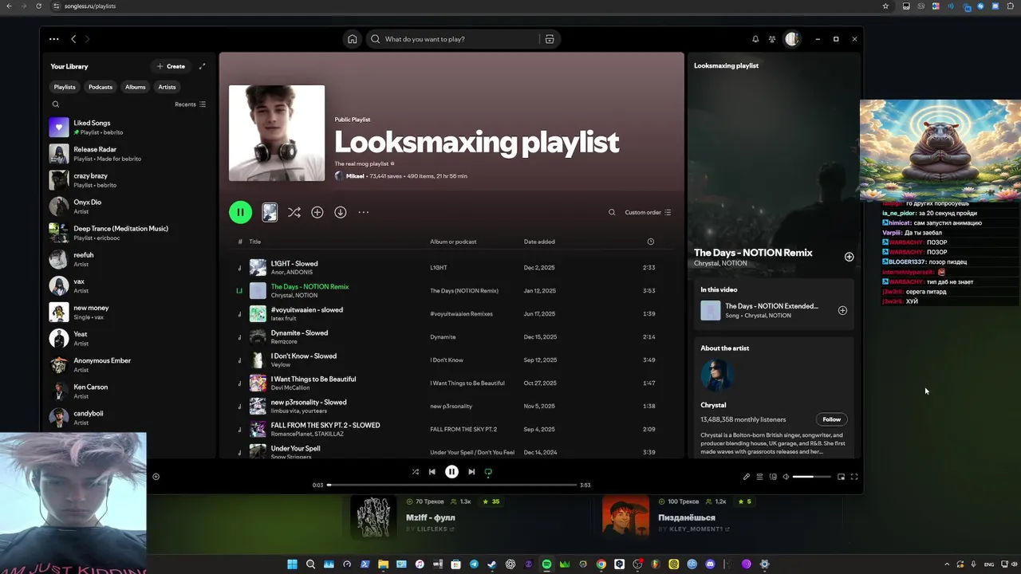1021x574 pixels.
Task: Toggle repeat in player bar
Action: click(488, 472)
